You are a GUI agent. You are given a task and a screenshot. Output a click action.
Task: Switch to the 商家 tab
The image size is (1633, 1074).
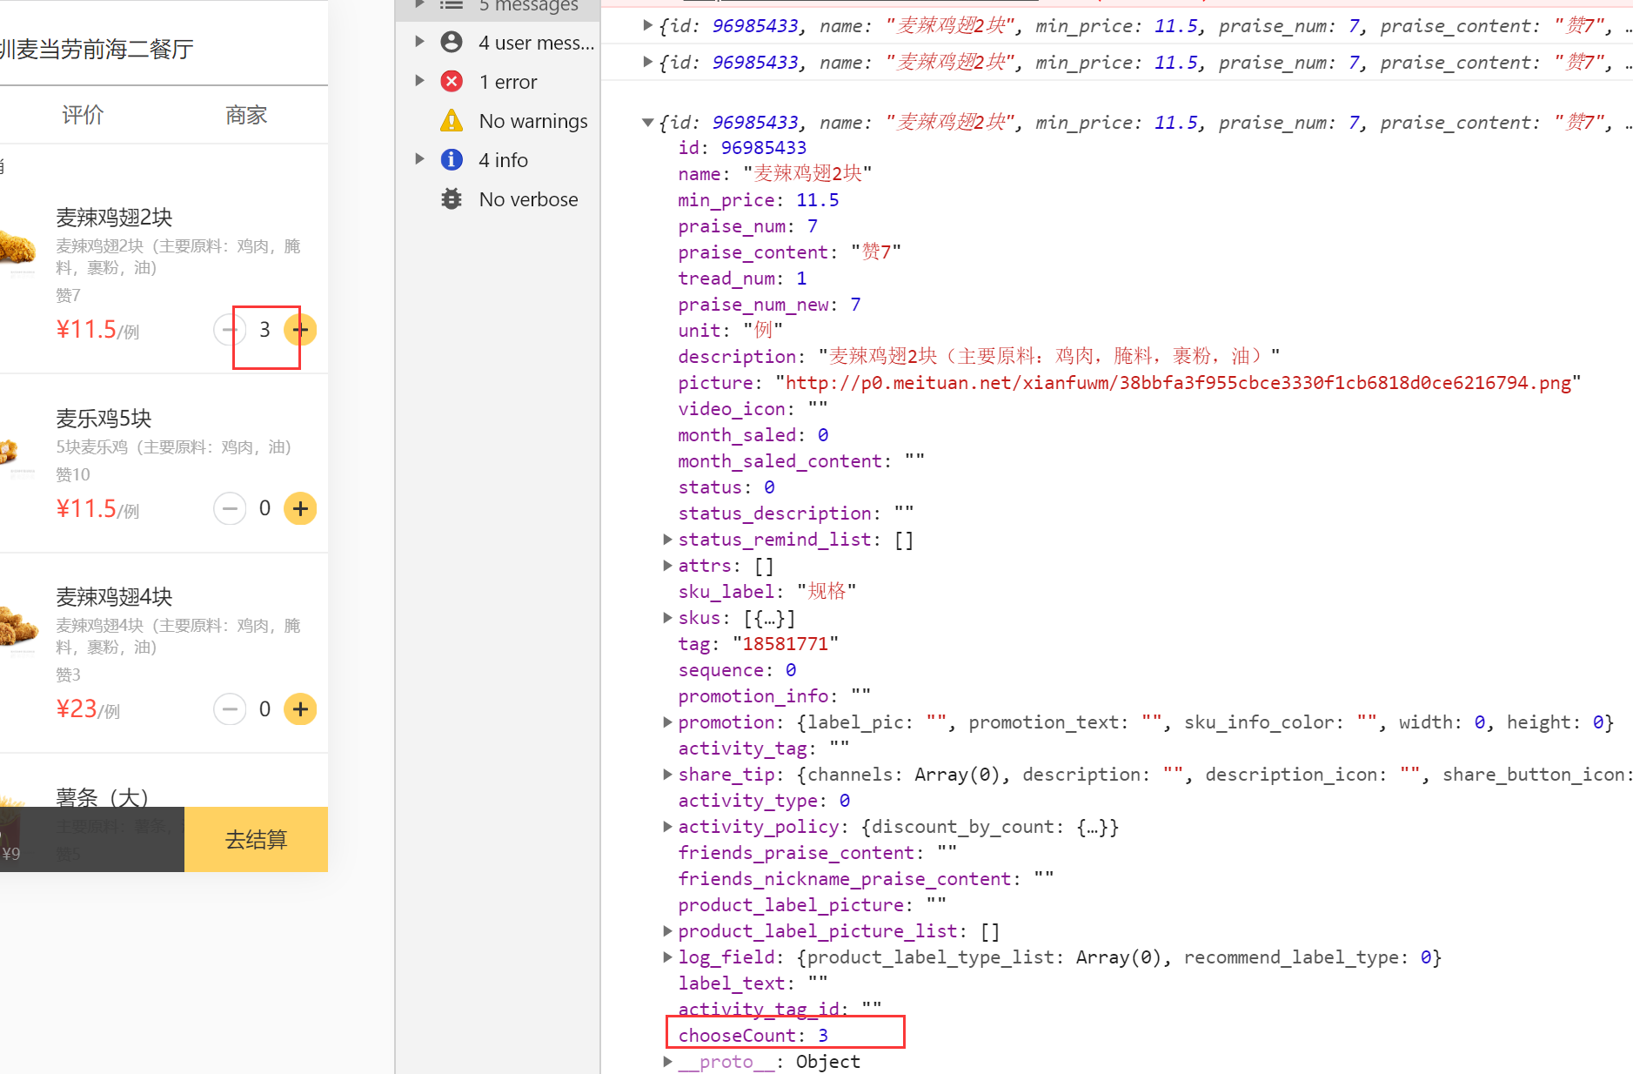point(246,115)
